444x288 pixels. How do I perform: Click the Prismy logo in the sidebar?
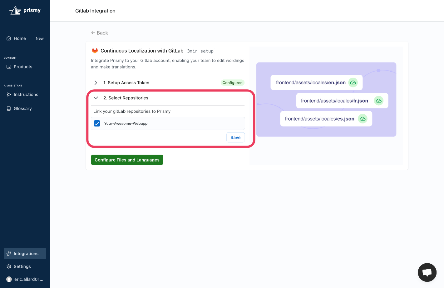(x=25, y=10)
